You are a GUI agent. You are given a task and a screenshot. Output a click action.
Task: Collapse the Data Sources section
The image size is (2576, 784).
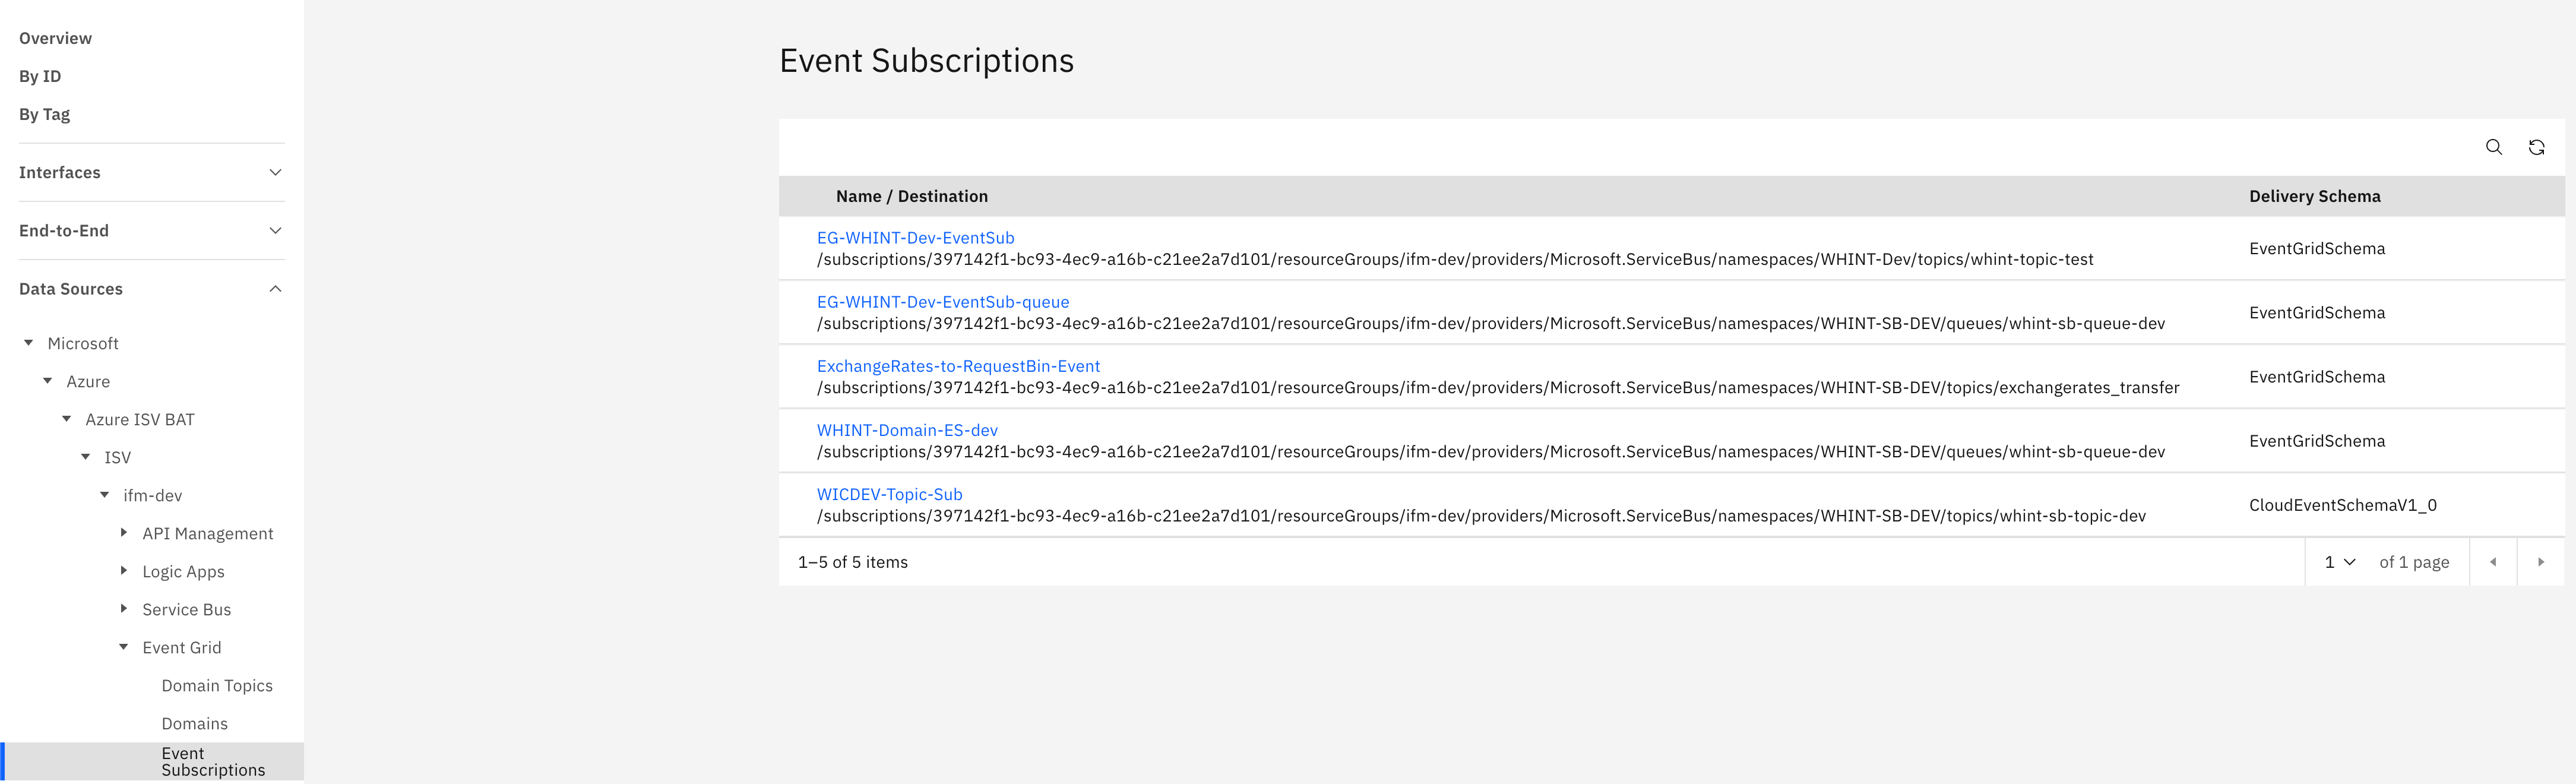point(275,289)
